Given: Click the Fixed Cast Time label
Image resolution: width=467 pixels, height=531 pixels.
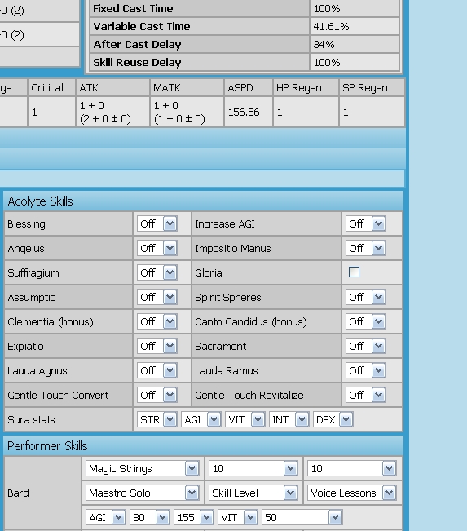Looking at the screenshot, I should [133, 8].
